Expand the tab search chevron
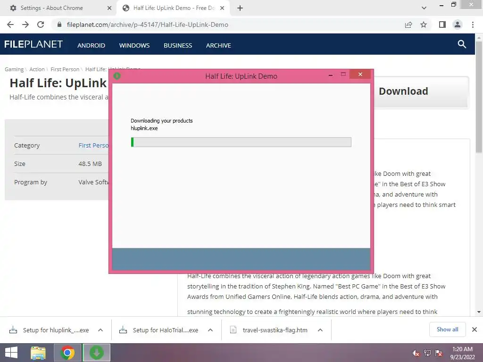This screenshot has height=362, width=483. click(x=424, y=8)
